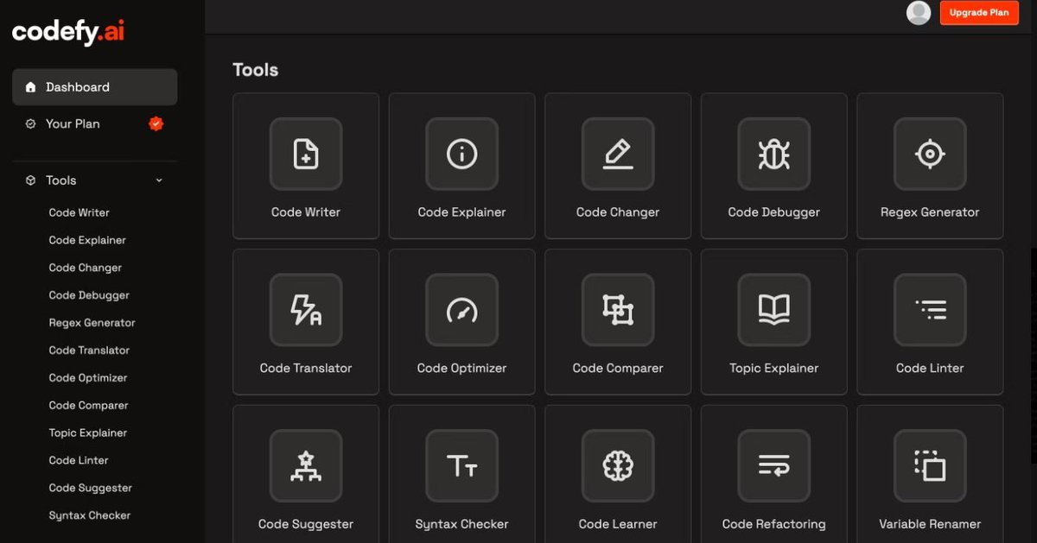Click the codefy.ai logo
Screen dimensions: 1037x543
(x=68, y=33)
